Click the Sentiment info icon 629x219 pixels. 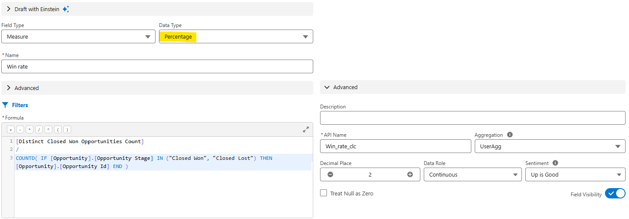555,163
